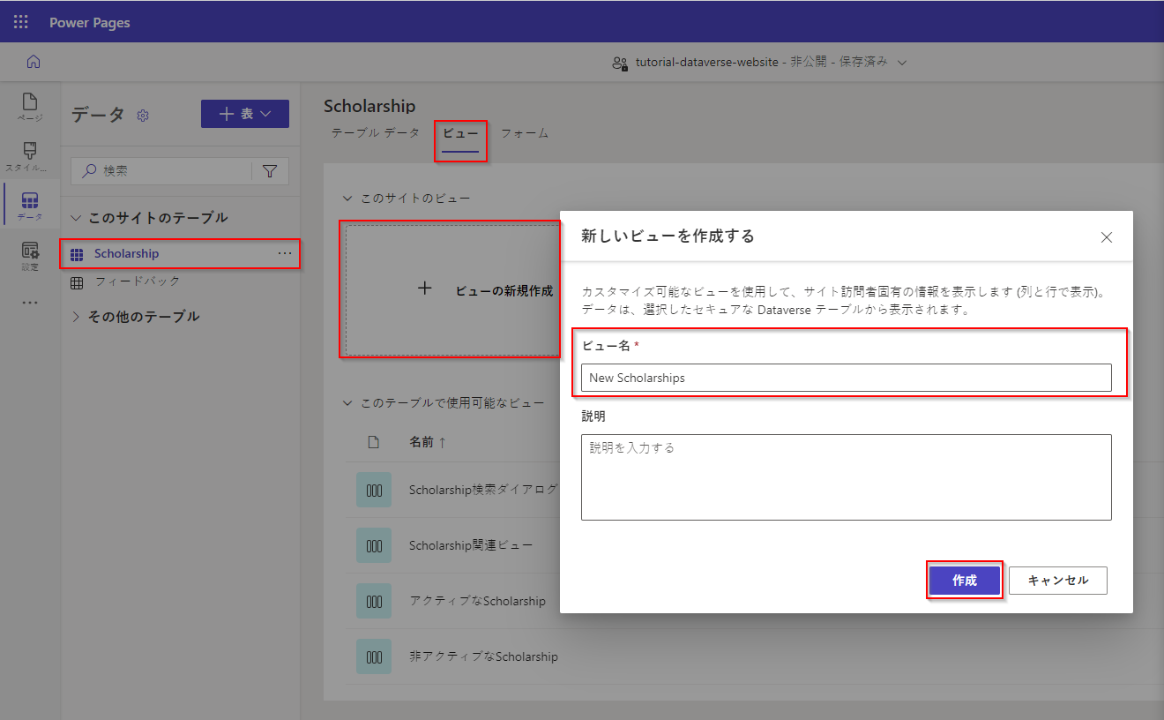The height and width of the screenshot is (720, 1164).
Task: Click the ellipsis icon at the sidebar bottom
Action: 30,303
